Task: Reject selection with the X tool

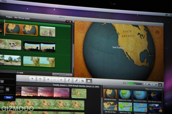Action: 61,80
